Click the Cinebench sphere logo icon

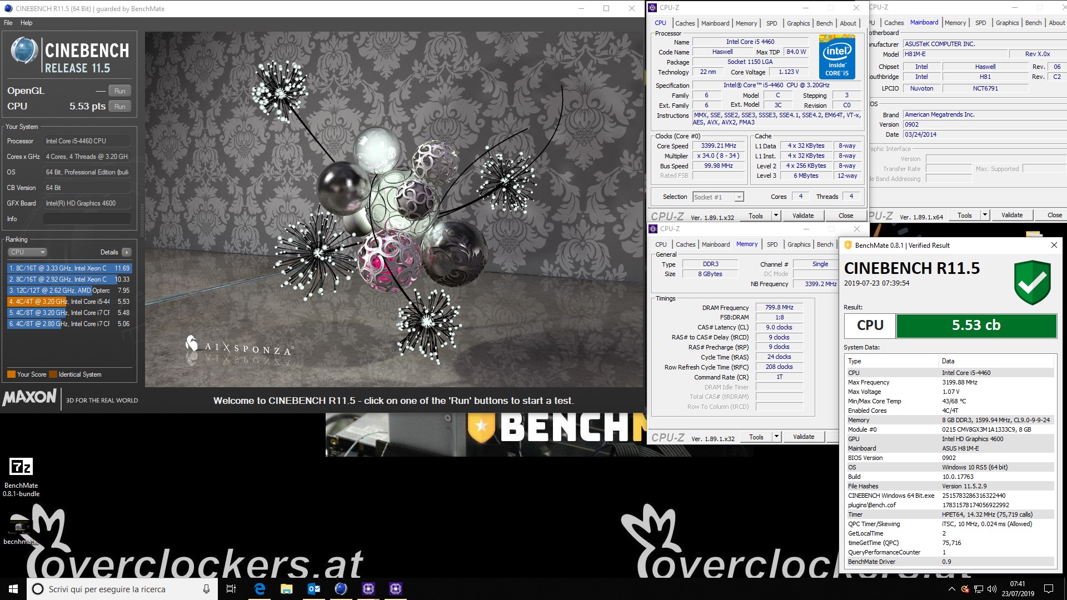tap(24, 51)
